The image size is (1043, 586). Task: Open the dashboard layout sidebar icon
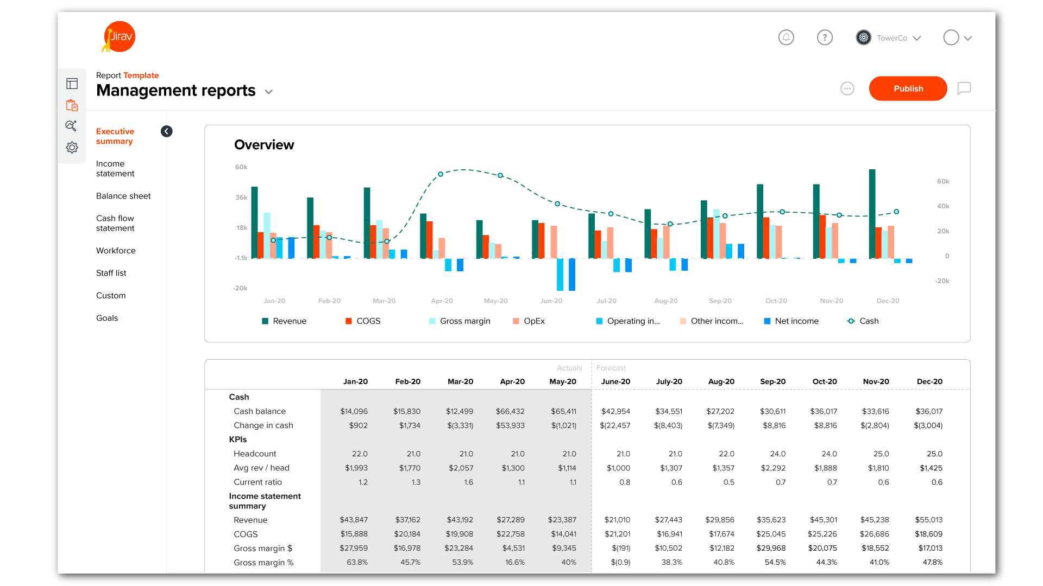point(72,84)
